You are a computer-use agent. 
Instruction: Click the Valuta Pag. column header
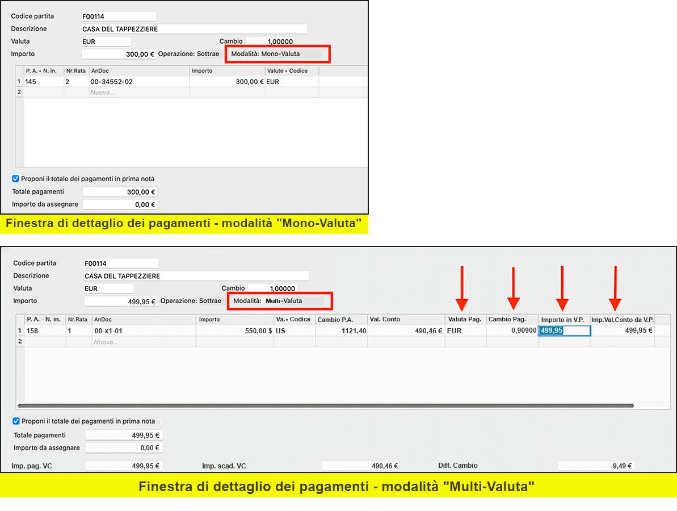tap(465, 320)
